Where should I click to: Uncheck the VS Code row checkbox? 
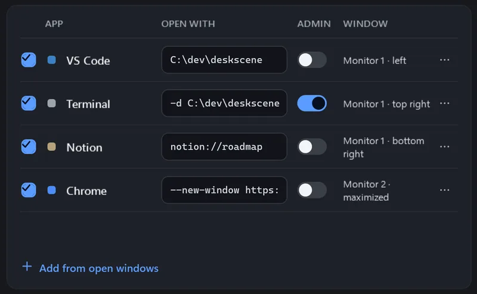[29, 60]
